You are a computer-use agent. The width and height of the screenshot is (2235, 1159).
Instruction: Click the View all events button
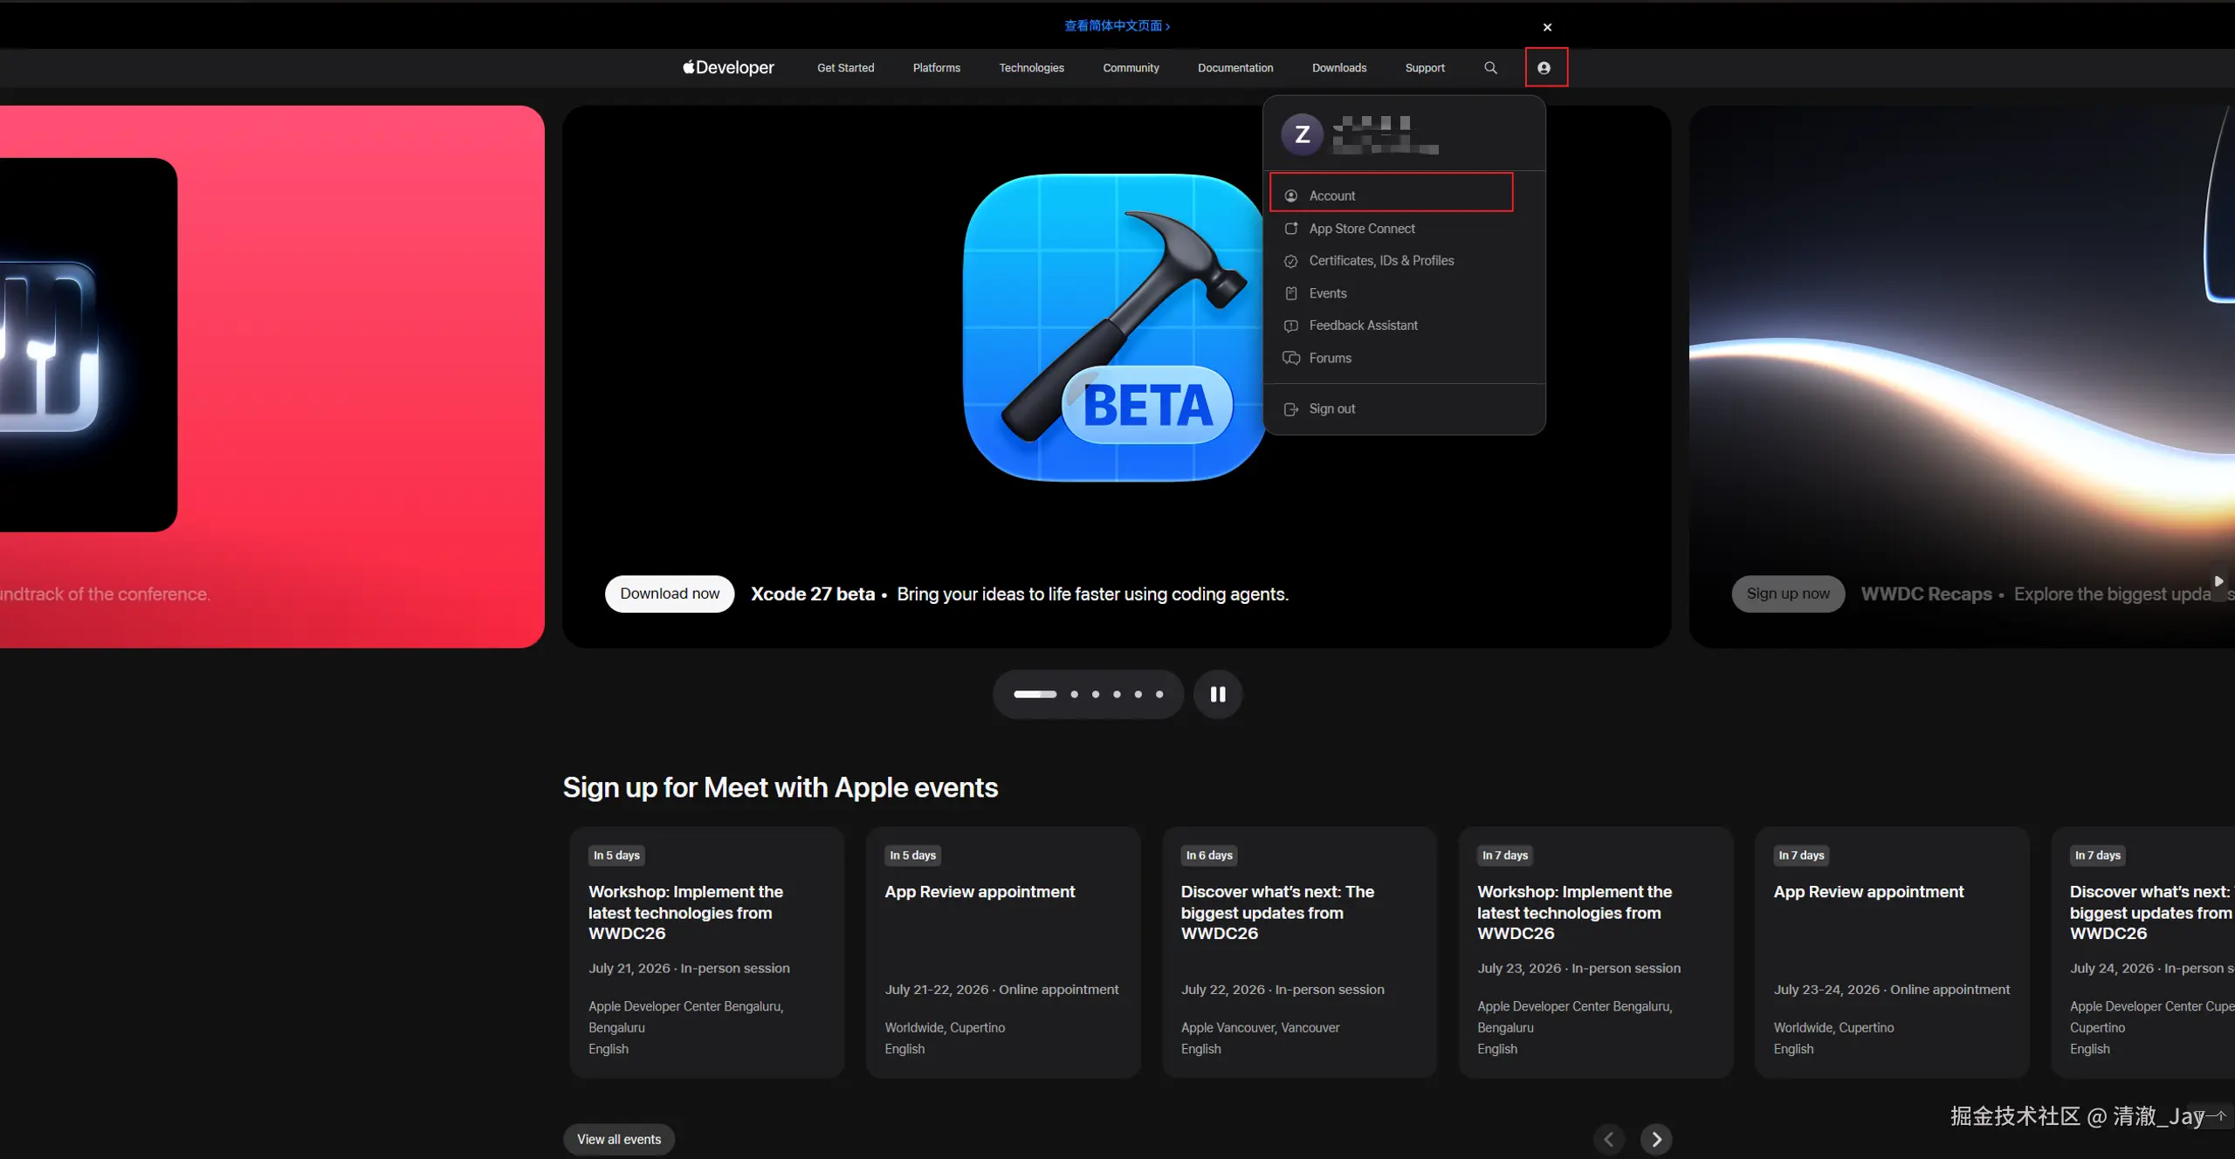(x=619, y=1139)
